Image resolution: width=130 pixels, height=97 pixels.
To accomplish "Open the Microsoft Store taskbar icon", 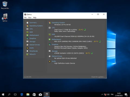I will tap(34, 95).
